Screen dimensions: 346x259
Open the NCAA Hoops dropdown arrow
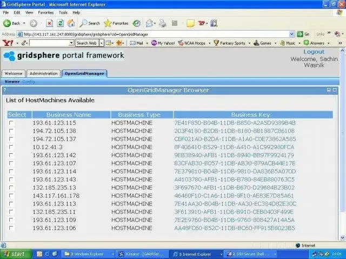(x=209, y=43)
